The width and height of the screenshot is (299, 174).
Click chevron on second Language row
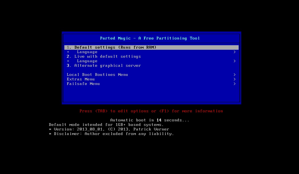pyautogui.click(x=235, y=61)
